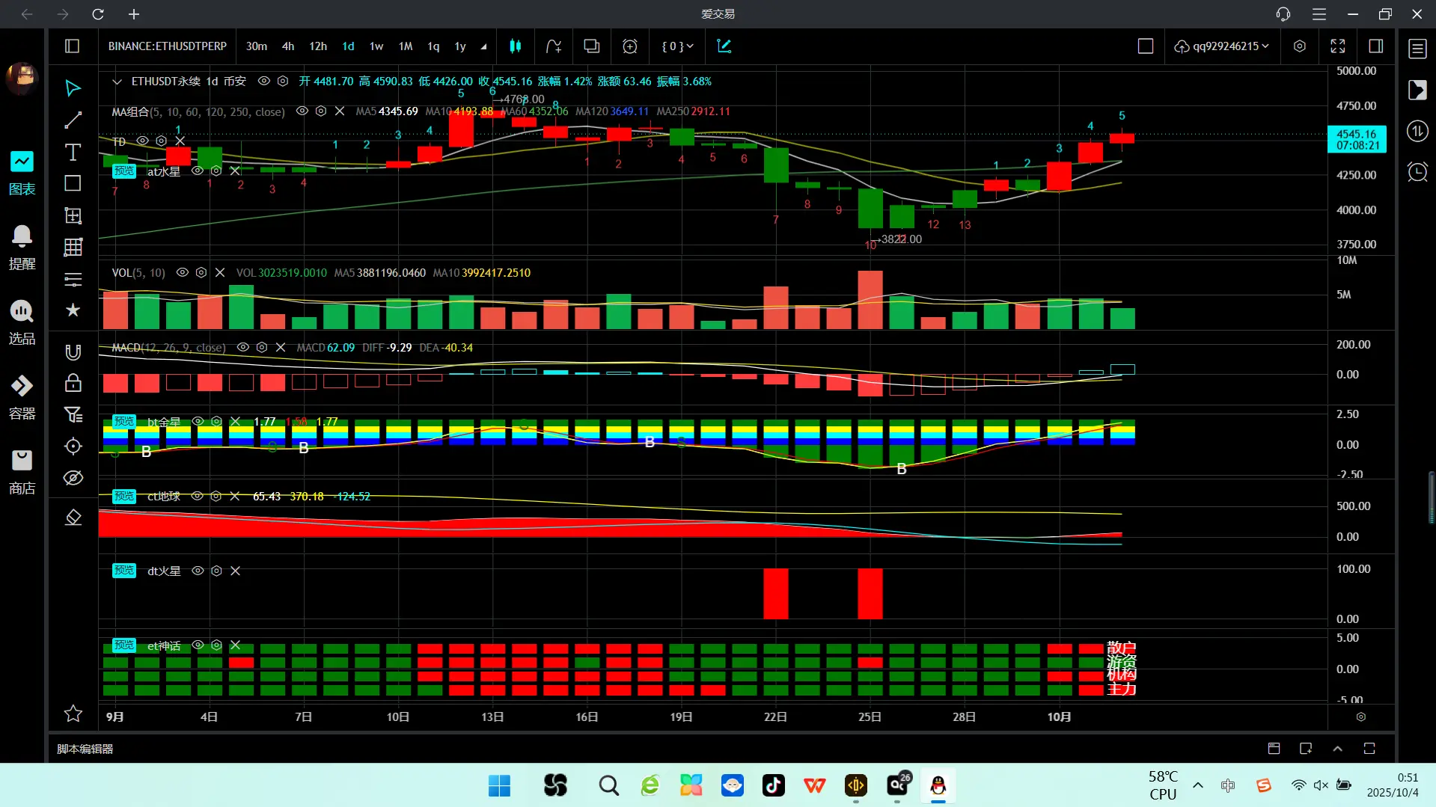This screenshot has height=807, width=1436.
Task: Open the chart settings hexagon icon
Action: coord(1300,46)
